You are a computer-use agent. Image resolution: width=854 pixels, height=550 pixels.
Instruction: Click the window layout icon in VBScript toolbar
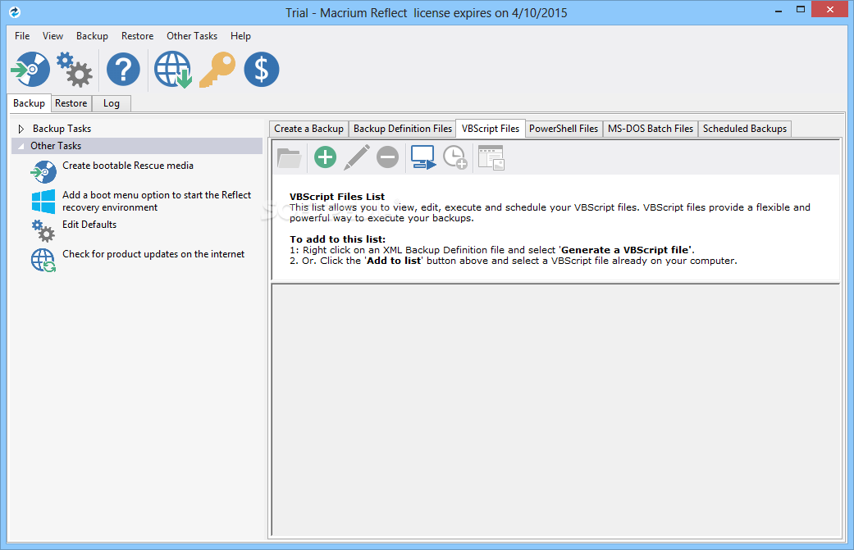click(x=491, y=157)
